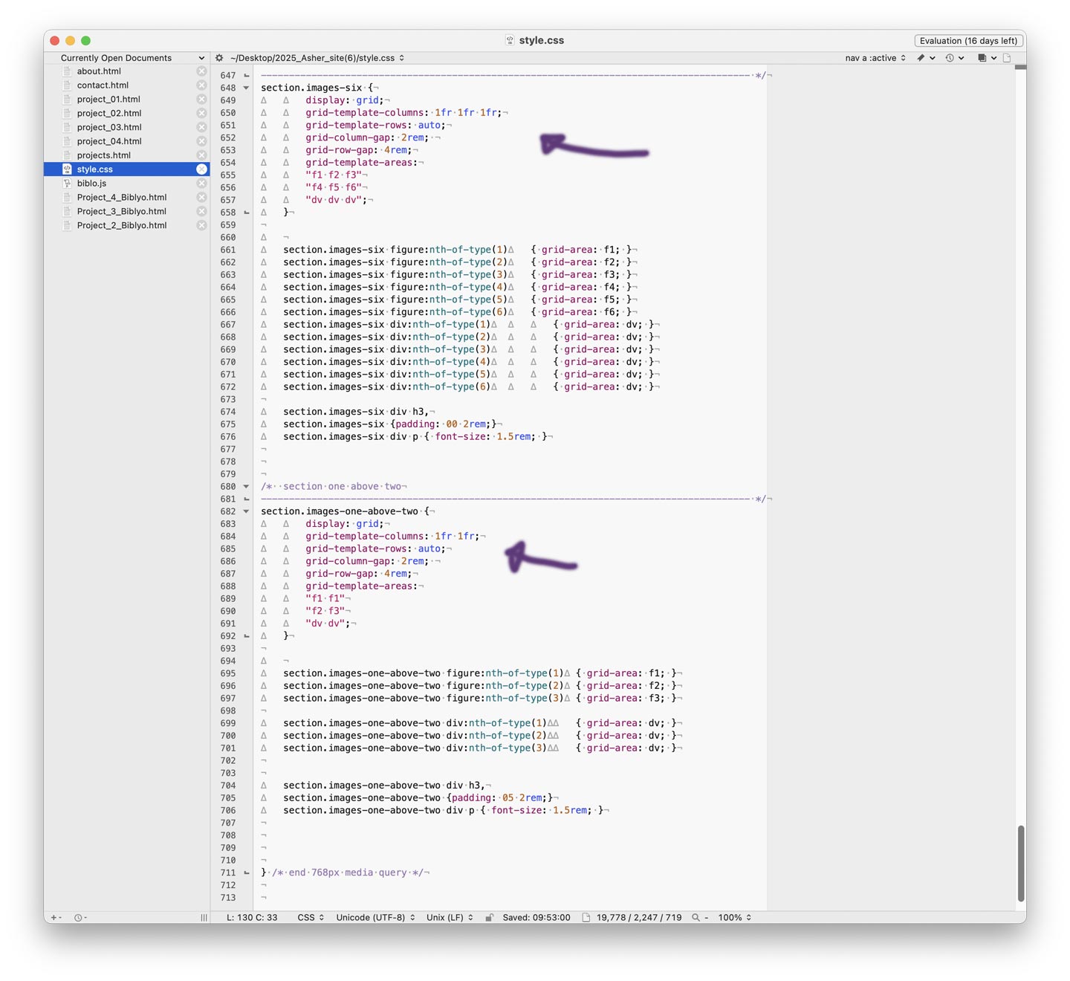Place cursor on 'grid-row-gap: 4rem;' at line 687
The image size is (1070, 981).
coord(359,574)
